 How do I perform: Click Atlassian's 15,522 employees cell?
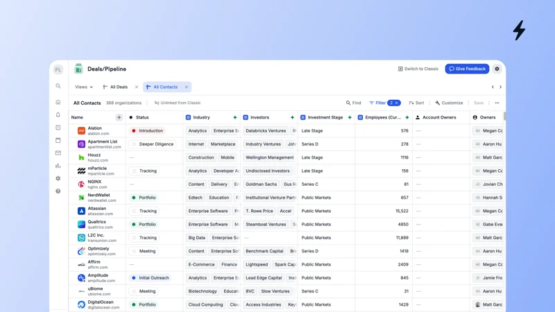tap(384, 211)
